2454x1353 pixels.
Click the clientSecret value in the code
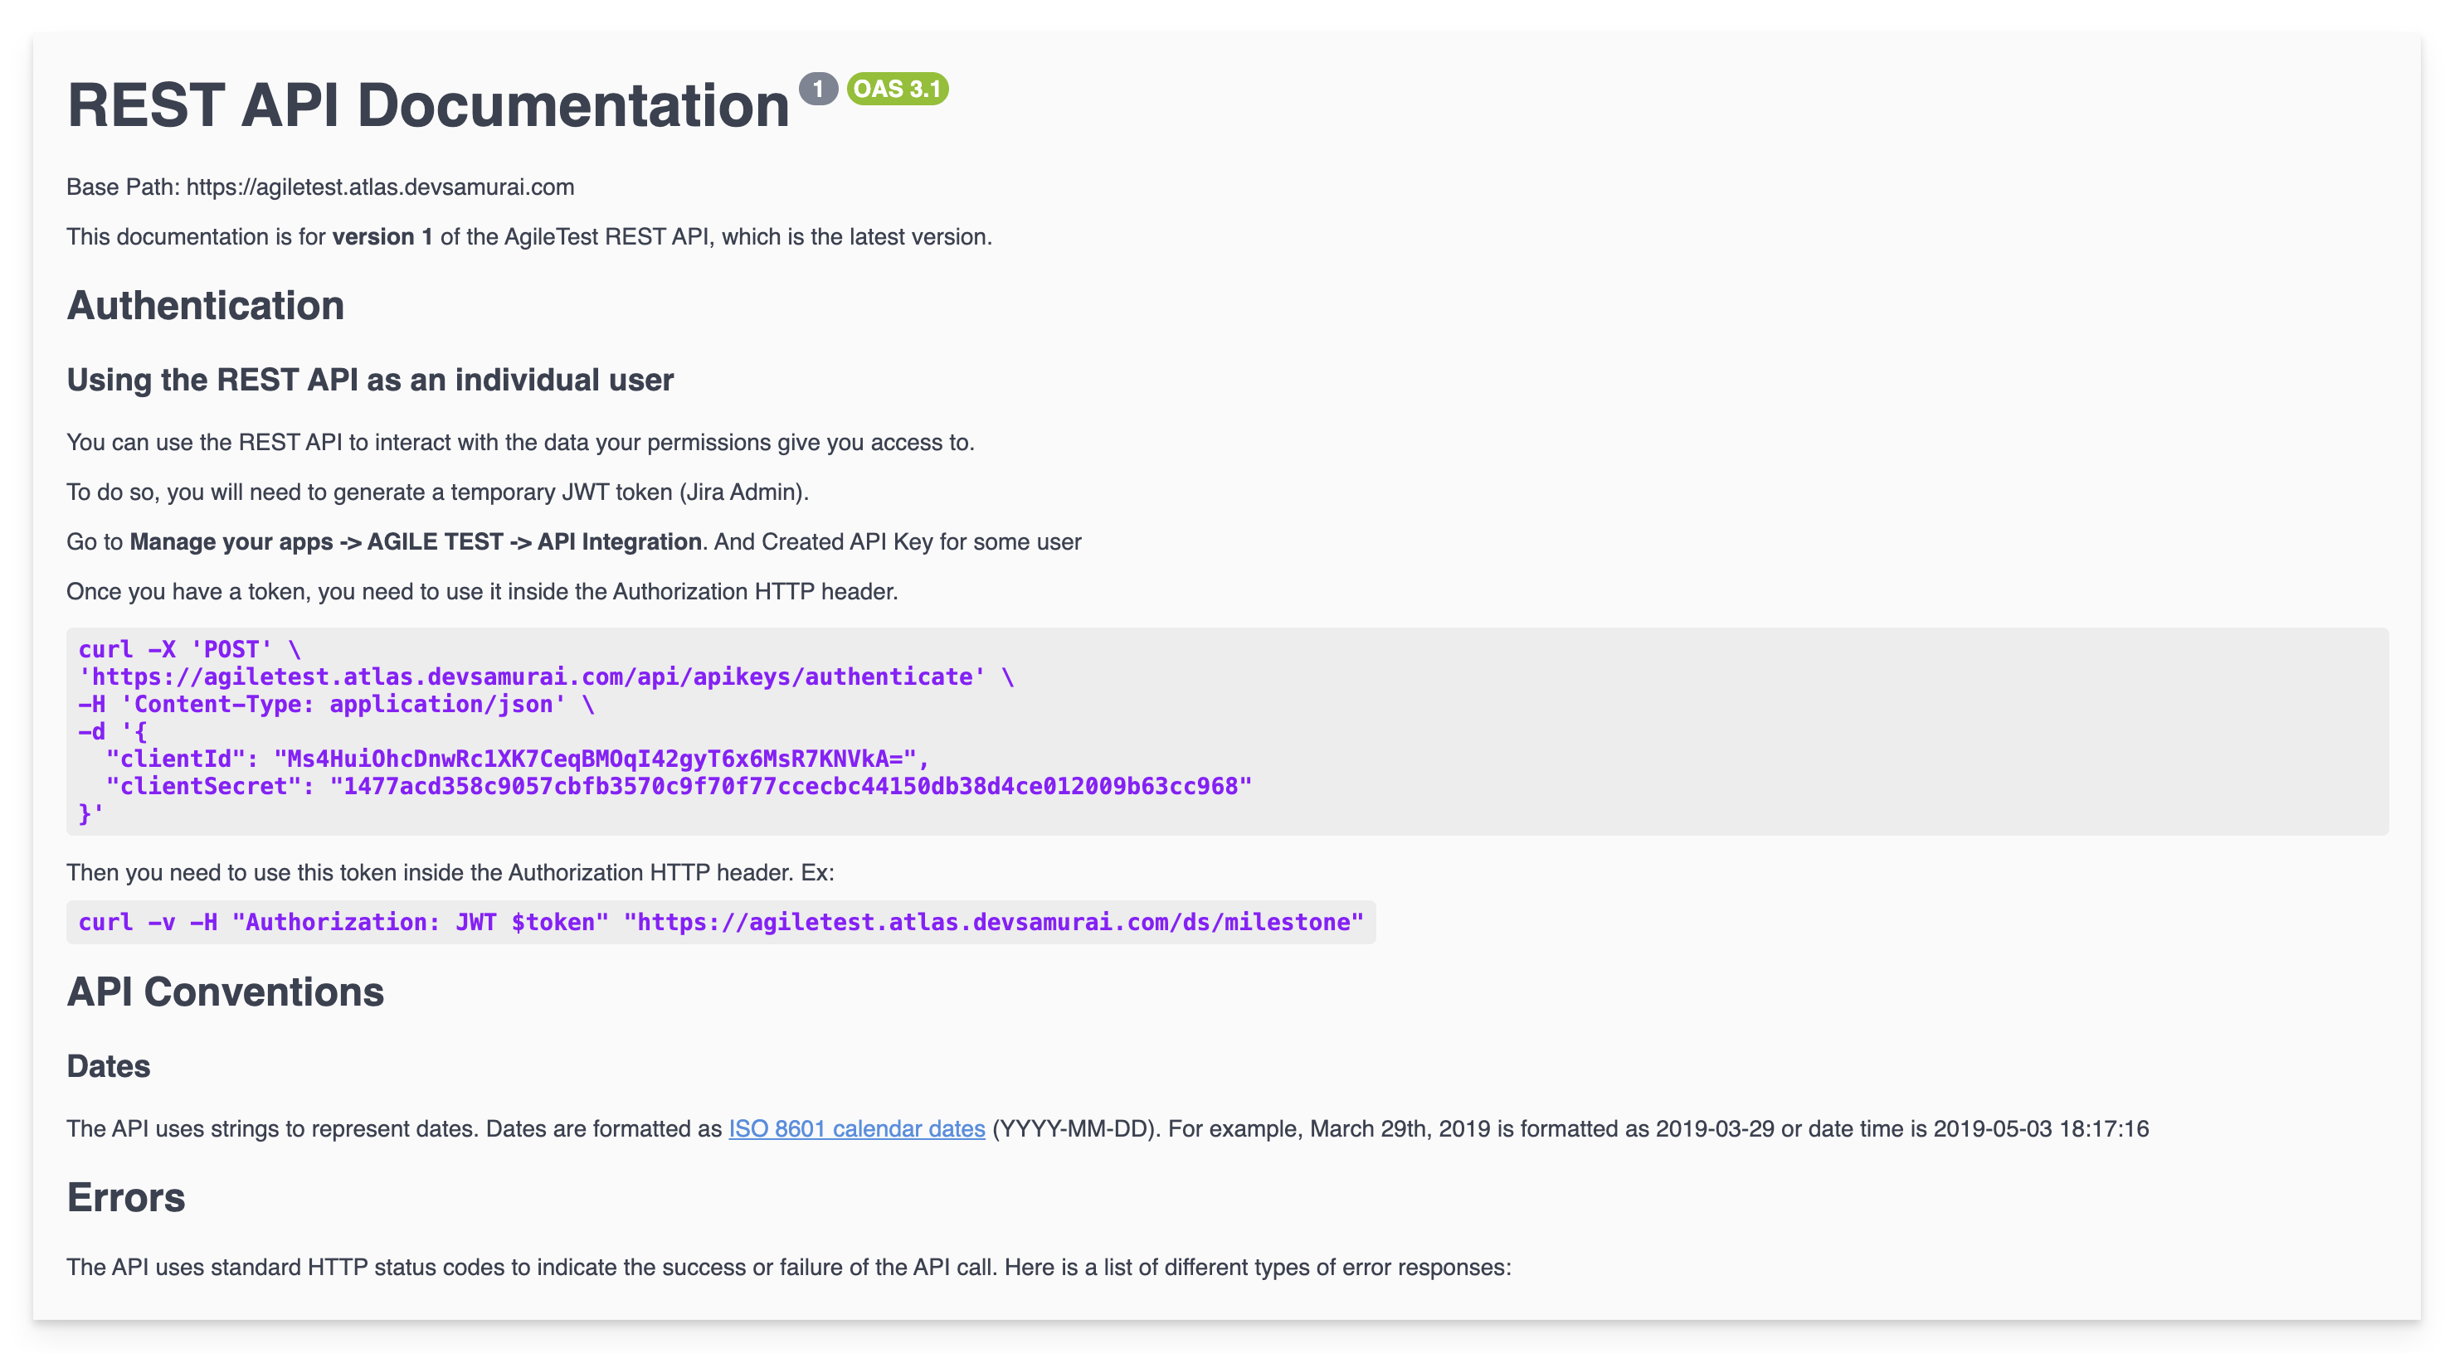(x=790, y=787)
